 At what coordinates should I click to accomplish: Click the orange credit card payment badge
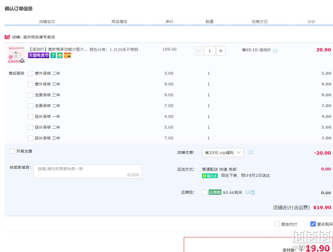pyautogui.click(x=68, y=55)
